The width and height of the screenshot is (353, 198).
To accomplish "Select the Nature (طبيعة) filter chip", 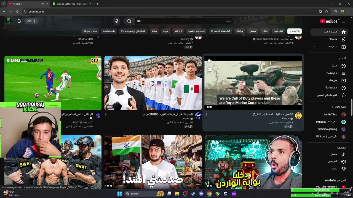I will [166, 31].
